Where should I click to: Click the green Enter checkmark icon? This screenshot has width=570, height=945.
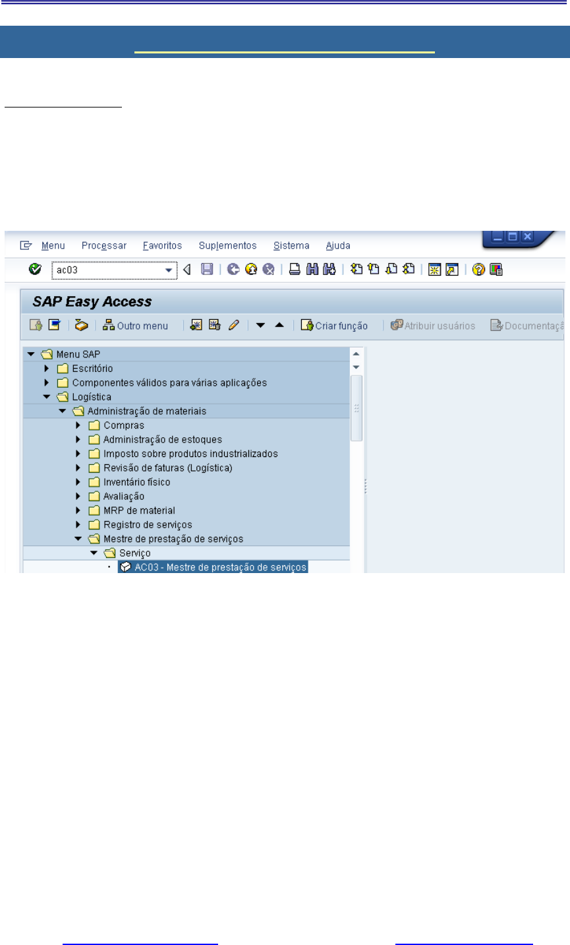pyautogui.click(x=36, y=269)
